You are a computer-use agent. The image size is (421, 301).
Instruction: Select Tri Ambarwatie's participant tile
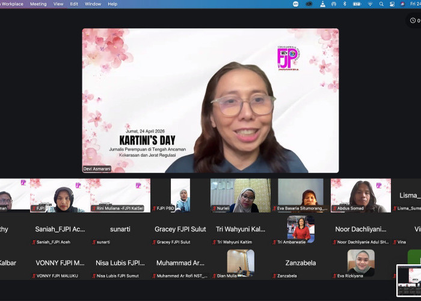(300, 229)
